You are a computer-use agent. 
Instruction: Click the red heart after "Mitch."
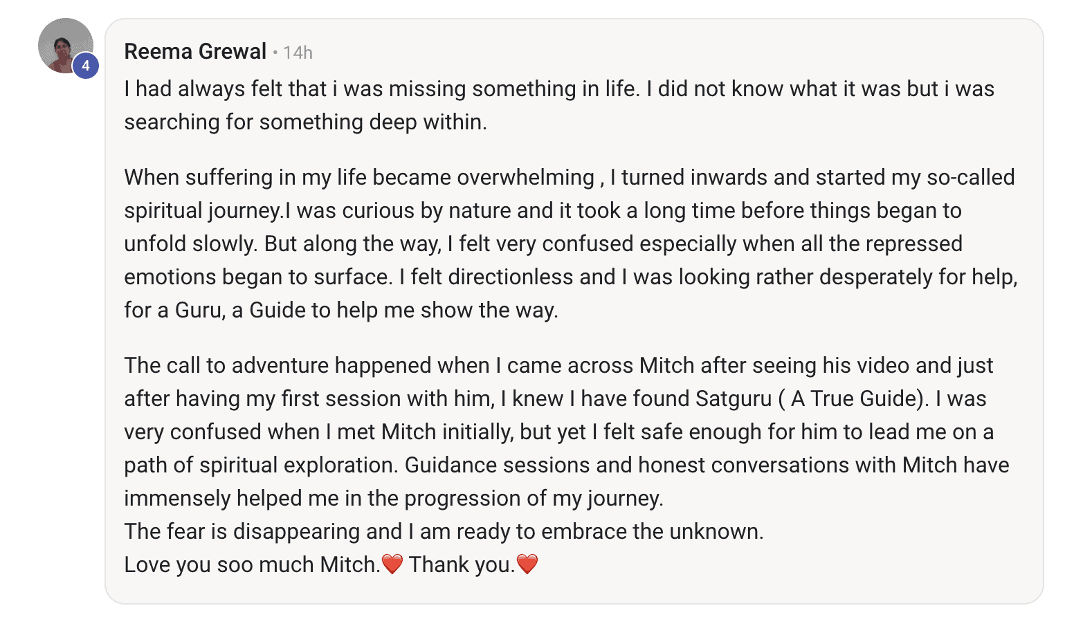click(392, 564)
